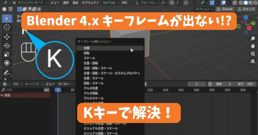Image resolution: width=258 pixels, height=135 pixels.
Task: Click the filter funnel icon
Action: (11, 9)
